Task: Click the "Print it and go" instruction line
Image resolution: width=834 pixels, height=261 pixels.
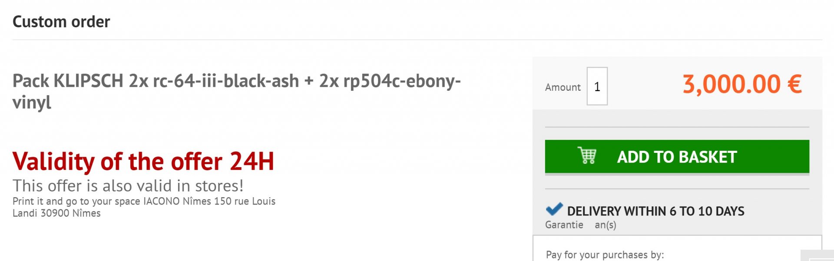Action: click(144, 201)
